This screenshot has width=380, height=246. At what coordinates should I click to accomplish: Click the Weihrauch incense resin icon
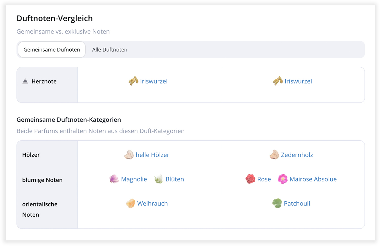point(130,203)
